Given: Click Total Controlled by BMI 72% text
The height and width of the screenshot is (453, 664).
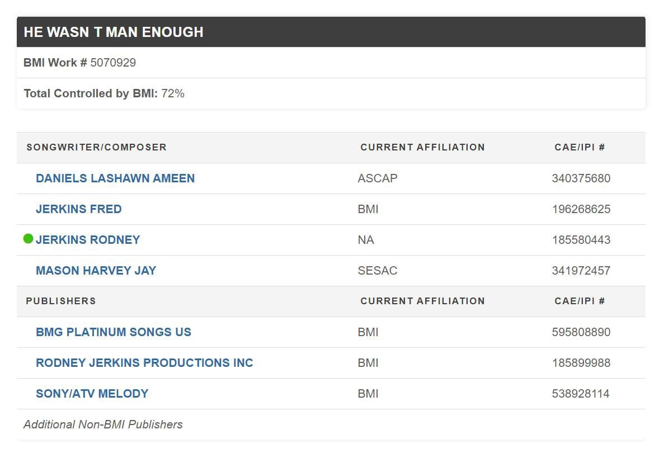Looking at the screenshot, I should point(104,93).
